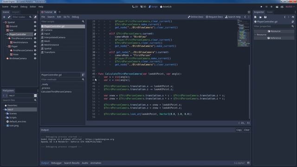The image size is (297, 167).
Task: Toggle distraction-free mode icon
Action: click(249, 12)
